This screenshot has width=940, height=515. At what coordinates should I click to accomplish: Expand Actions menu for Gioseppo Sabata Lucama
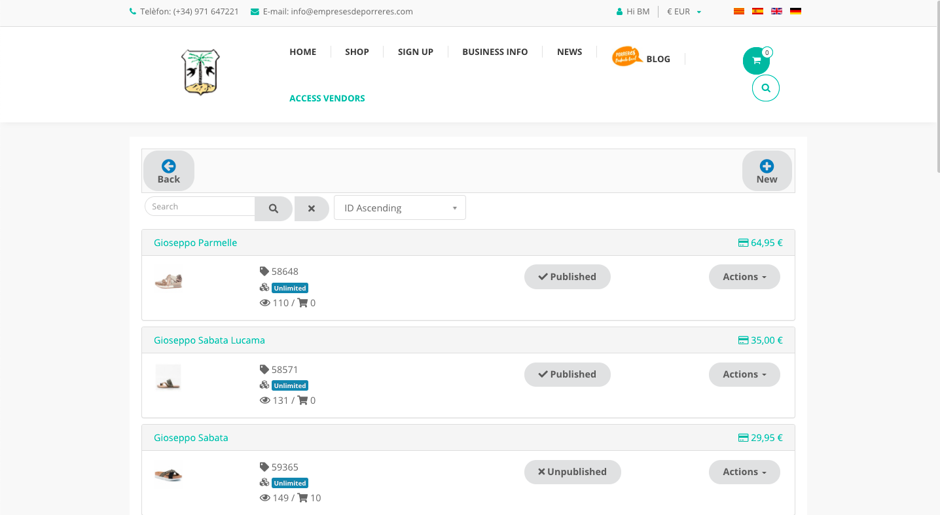point(744,374)
